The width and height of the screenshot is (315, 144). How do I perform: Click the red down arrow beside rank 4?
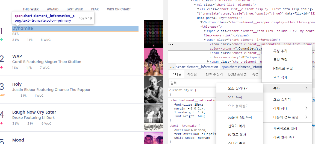pos(2,123)
